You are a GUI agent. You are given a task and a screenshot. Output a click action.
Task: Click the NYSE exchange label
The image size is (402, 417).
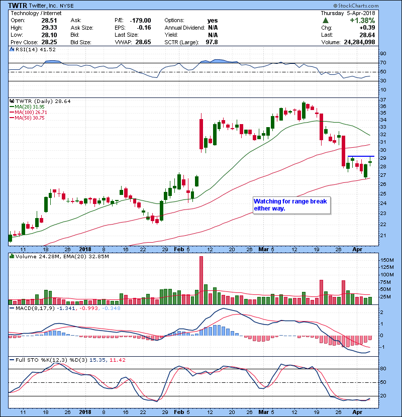pyautogui.click(x=67, y=6)
